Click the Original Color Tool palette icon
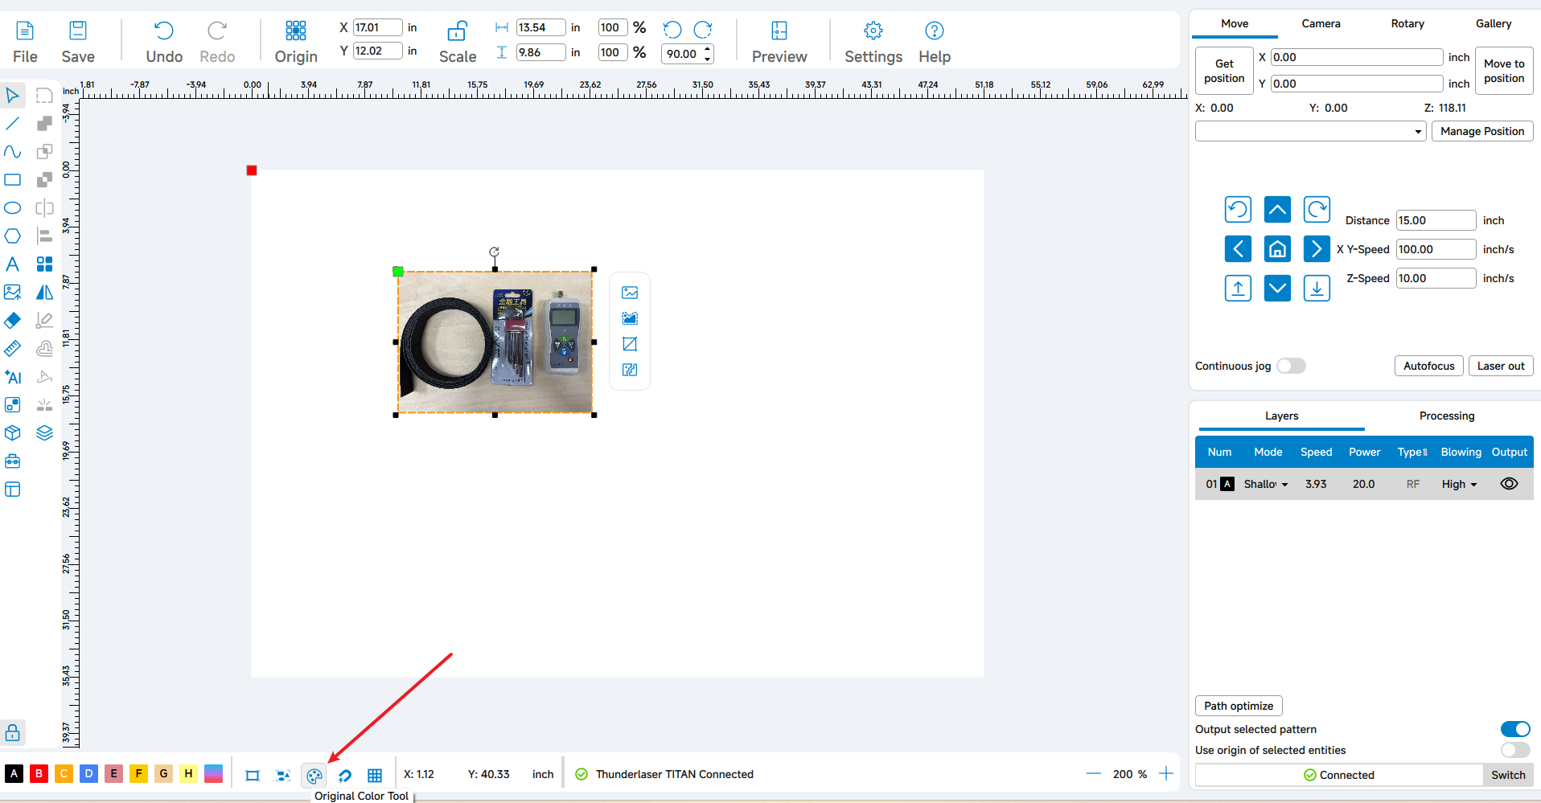 pos(314,776)
